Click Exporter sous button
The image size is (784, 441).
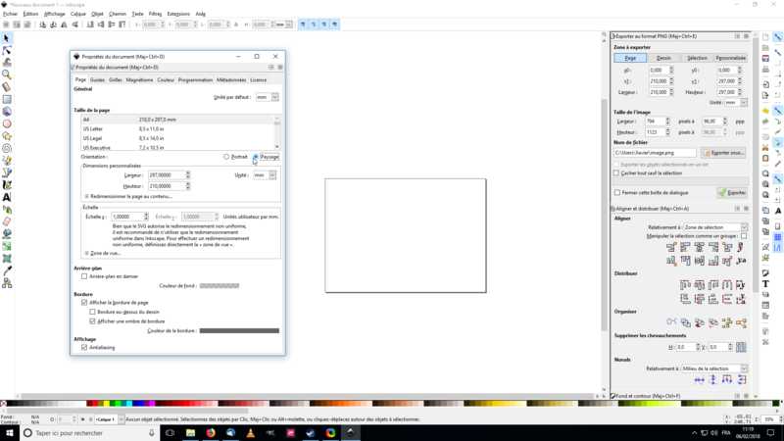click(x=723, y=153)
